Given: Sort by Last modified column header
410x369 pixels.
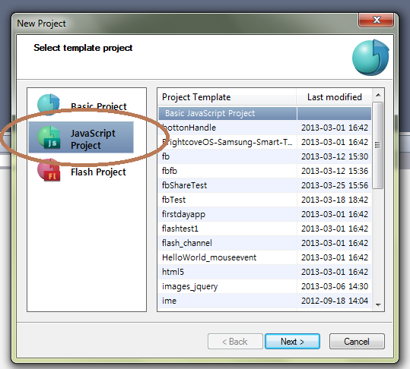Looking at the screenshot, I should point(334,97).
